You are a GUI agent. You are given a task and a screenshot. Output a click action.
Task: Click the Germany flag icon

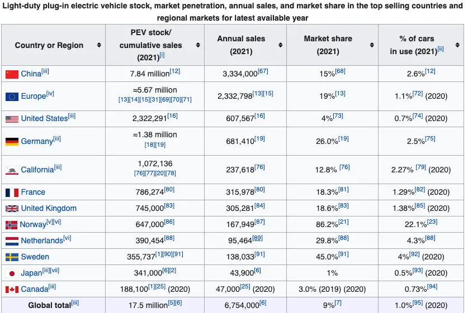pos(12,142)
